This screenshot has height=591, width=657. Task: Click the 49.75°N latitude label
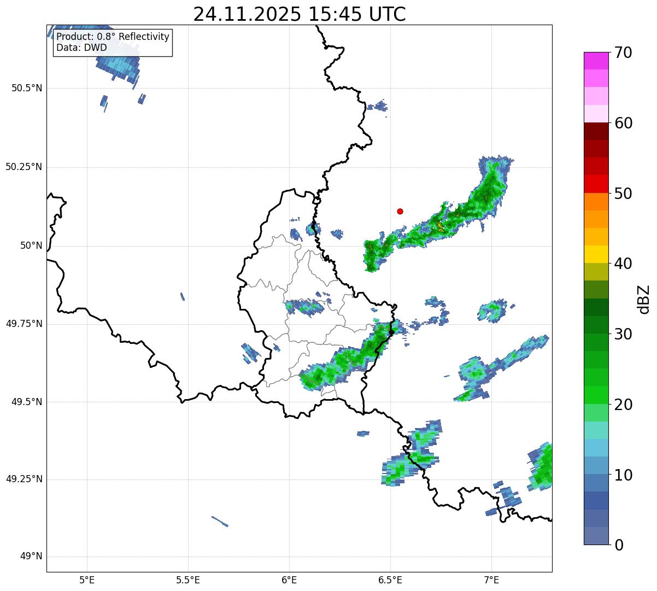[x=24, y=324]
